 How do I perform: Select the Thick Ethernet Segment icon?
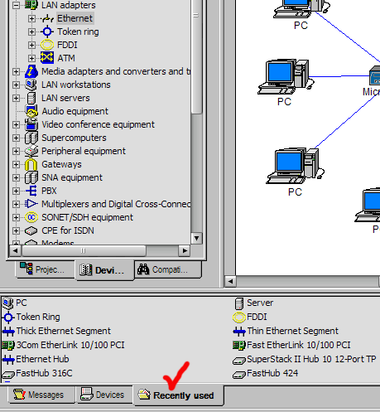8,331
